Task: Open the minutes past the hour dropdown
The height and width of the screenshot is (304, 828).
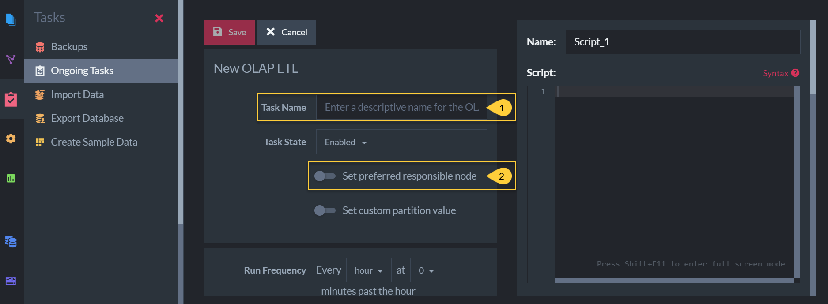Action: 426,270
